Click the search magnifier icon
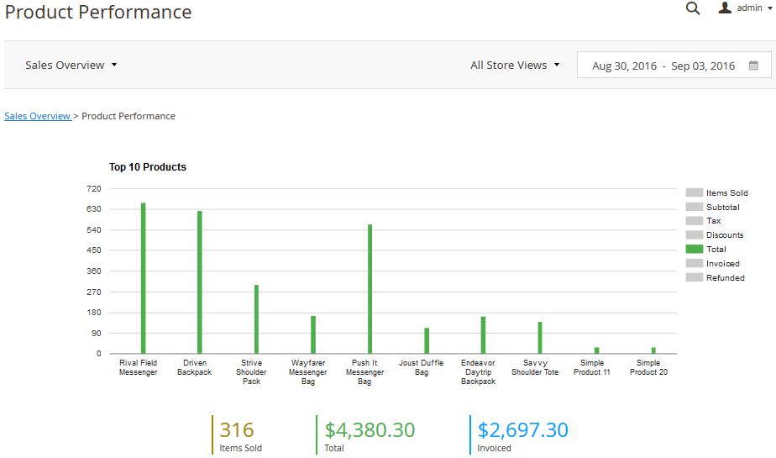776x458 pixels. coord(693,9)
